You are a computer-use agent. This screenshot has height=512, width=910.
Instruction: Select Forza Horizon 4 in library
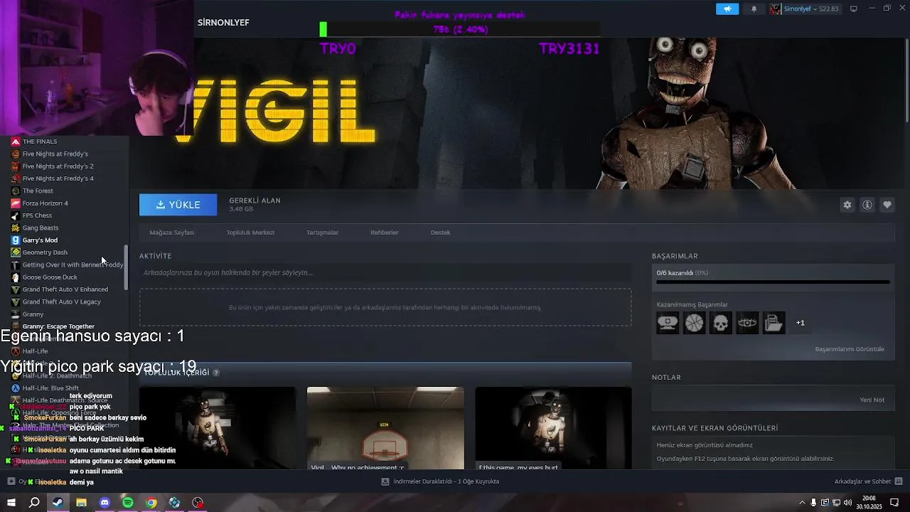click(x=45, y=203)
